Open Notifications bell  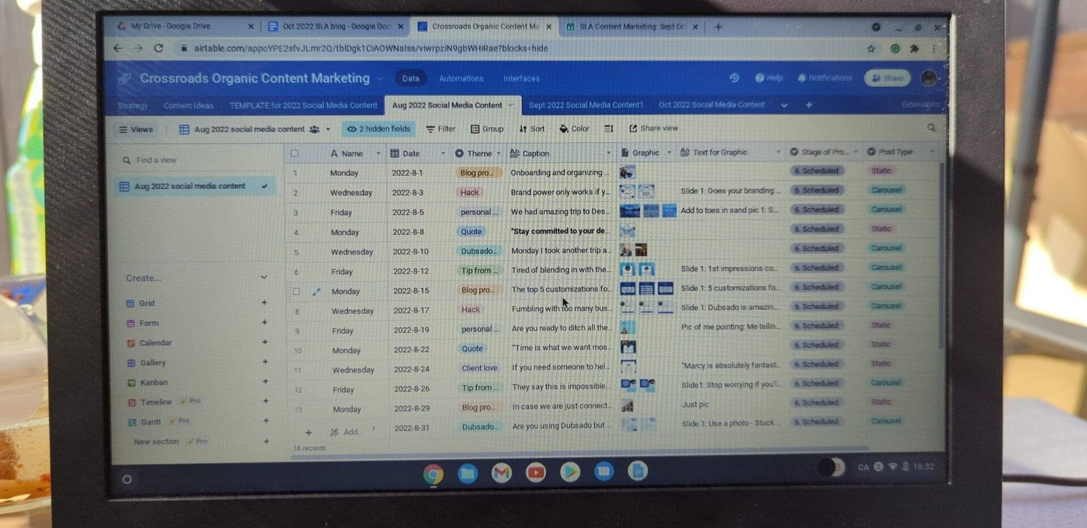click(x=824, y=78)
